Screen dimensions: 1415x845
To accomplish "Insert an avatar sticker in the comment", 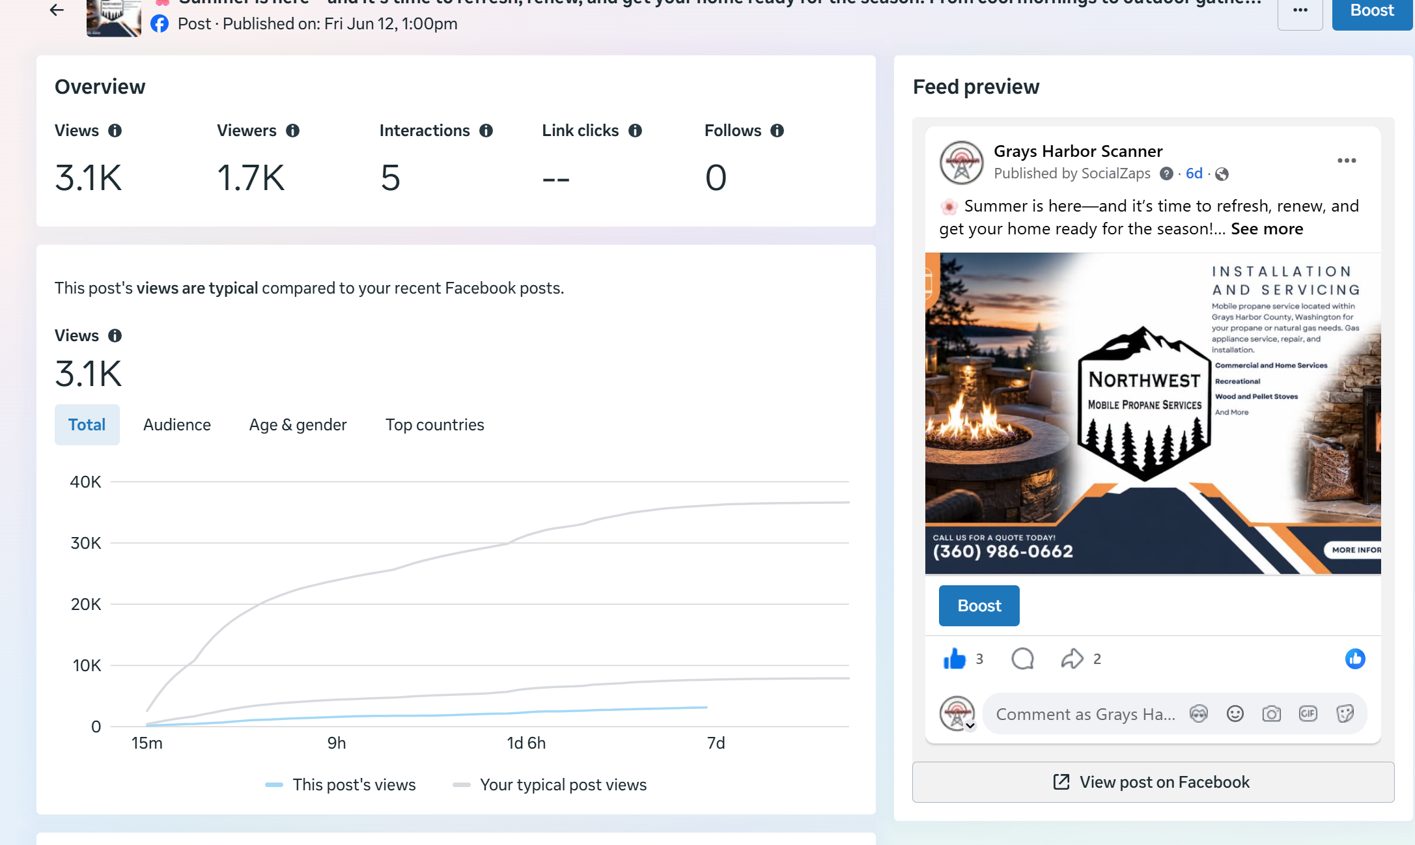I will (x=1199, y=715).
